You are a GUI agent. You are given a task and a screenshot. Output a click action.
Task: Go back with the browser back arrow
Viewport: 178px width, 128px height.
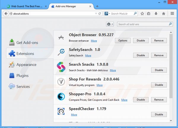[6, 14]
